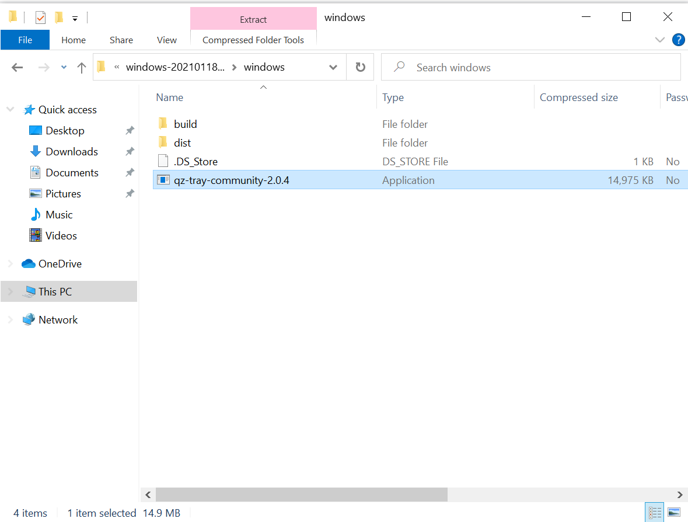Switch to the Home ribbon tab

coord(74,40)
